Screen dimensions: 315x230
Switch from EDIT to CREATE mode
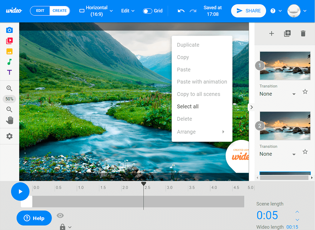click(59, 11)
